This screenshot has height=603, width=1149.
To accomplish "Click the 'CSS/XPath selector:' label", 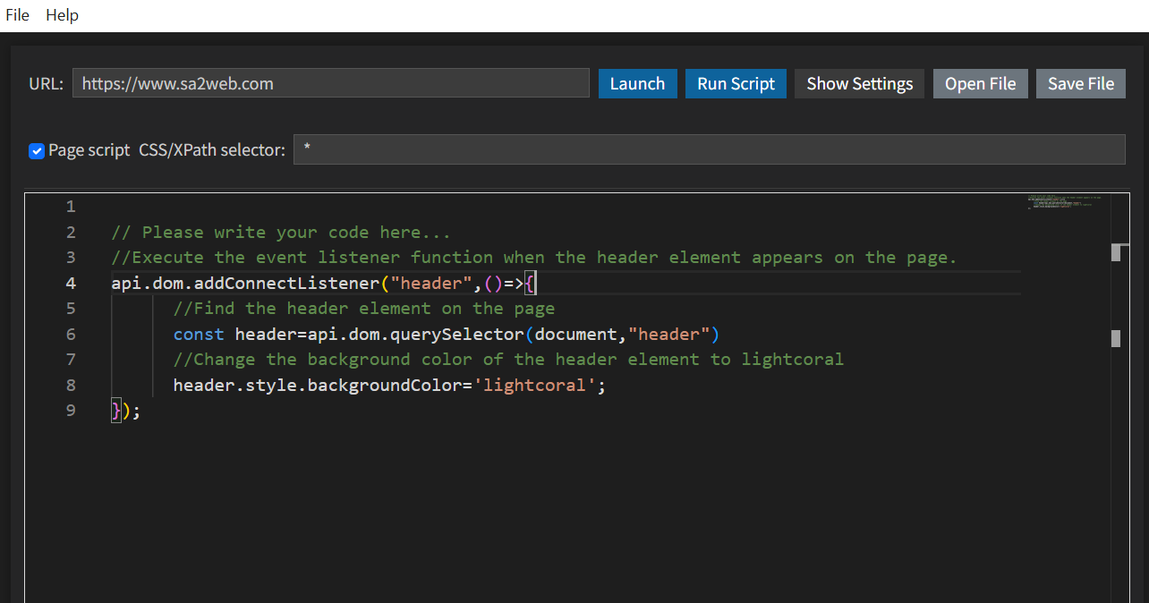I will [212, 150].
